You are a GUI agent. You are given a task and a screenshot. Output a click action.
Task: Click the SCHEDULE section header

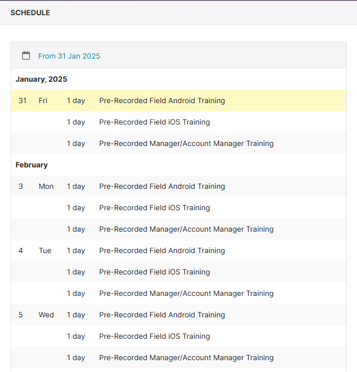[x=30, y=12]
